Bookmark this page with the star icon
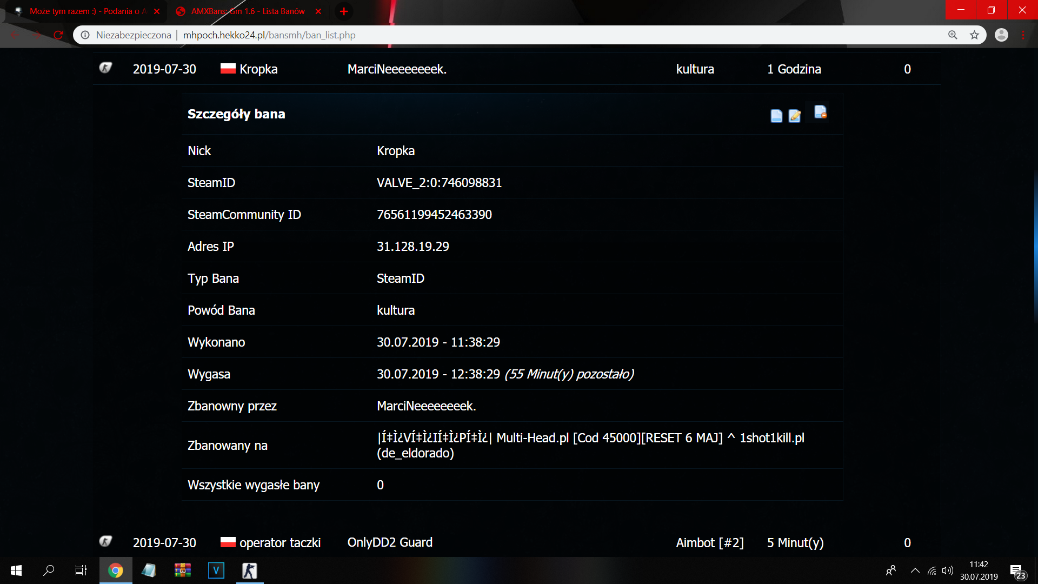 click(x=974, y=35)
